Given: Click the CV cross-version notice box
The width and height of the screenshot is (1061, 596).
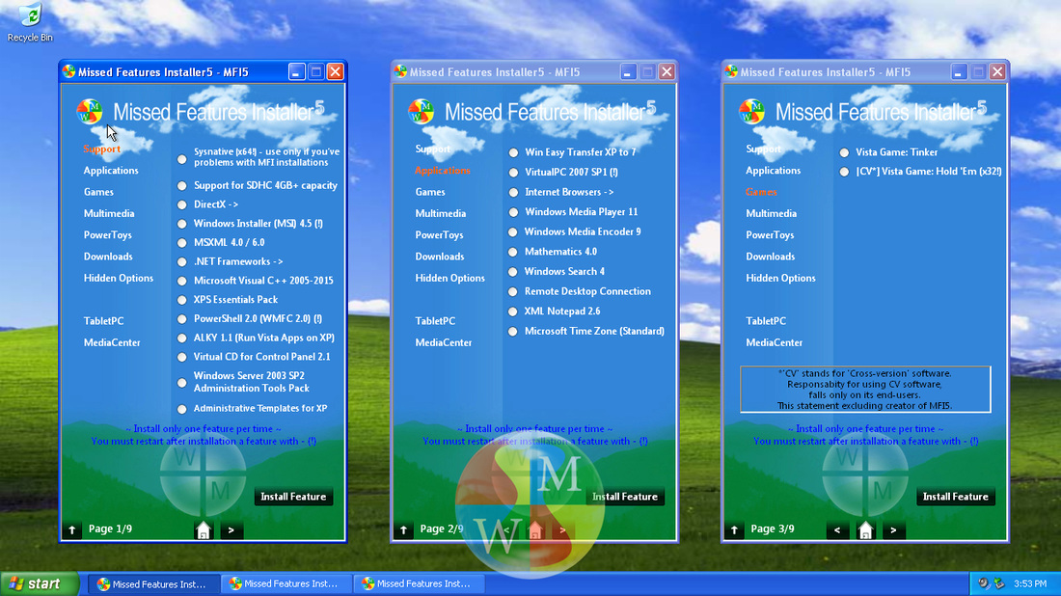Looking at the screenshot, I should pos(865,390).
